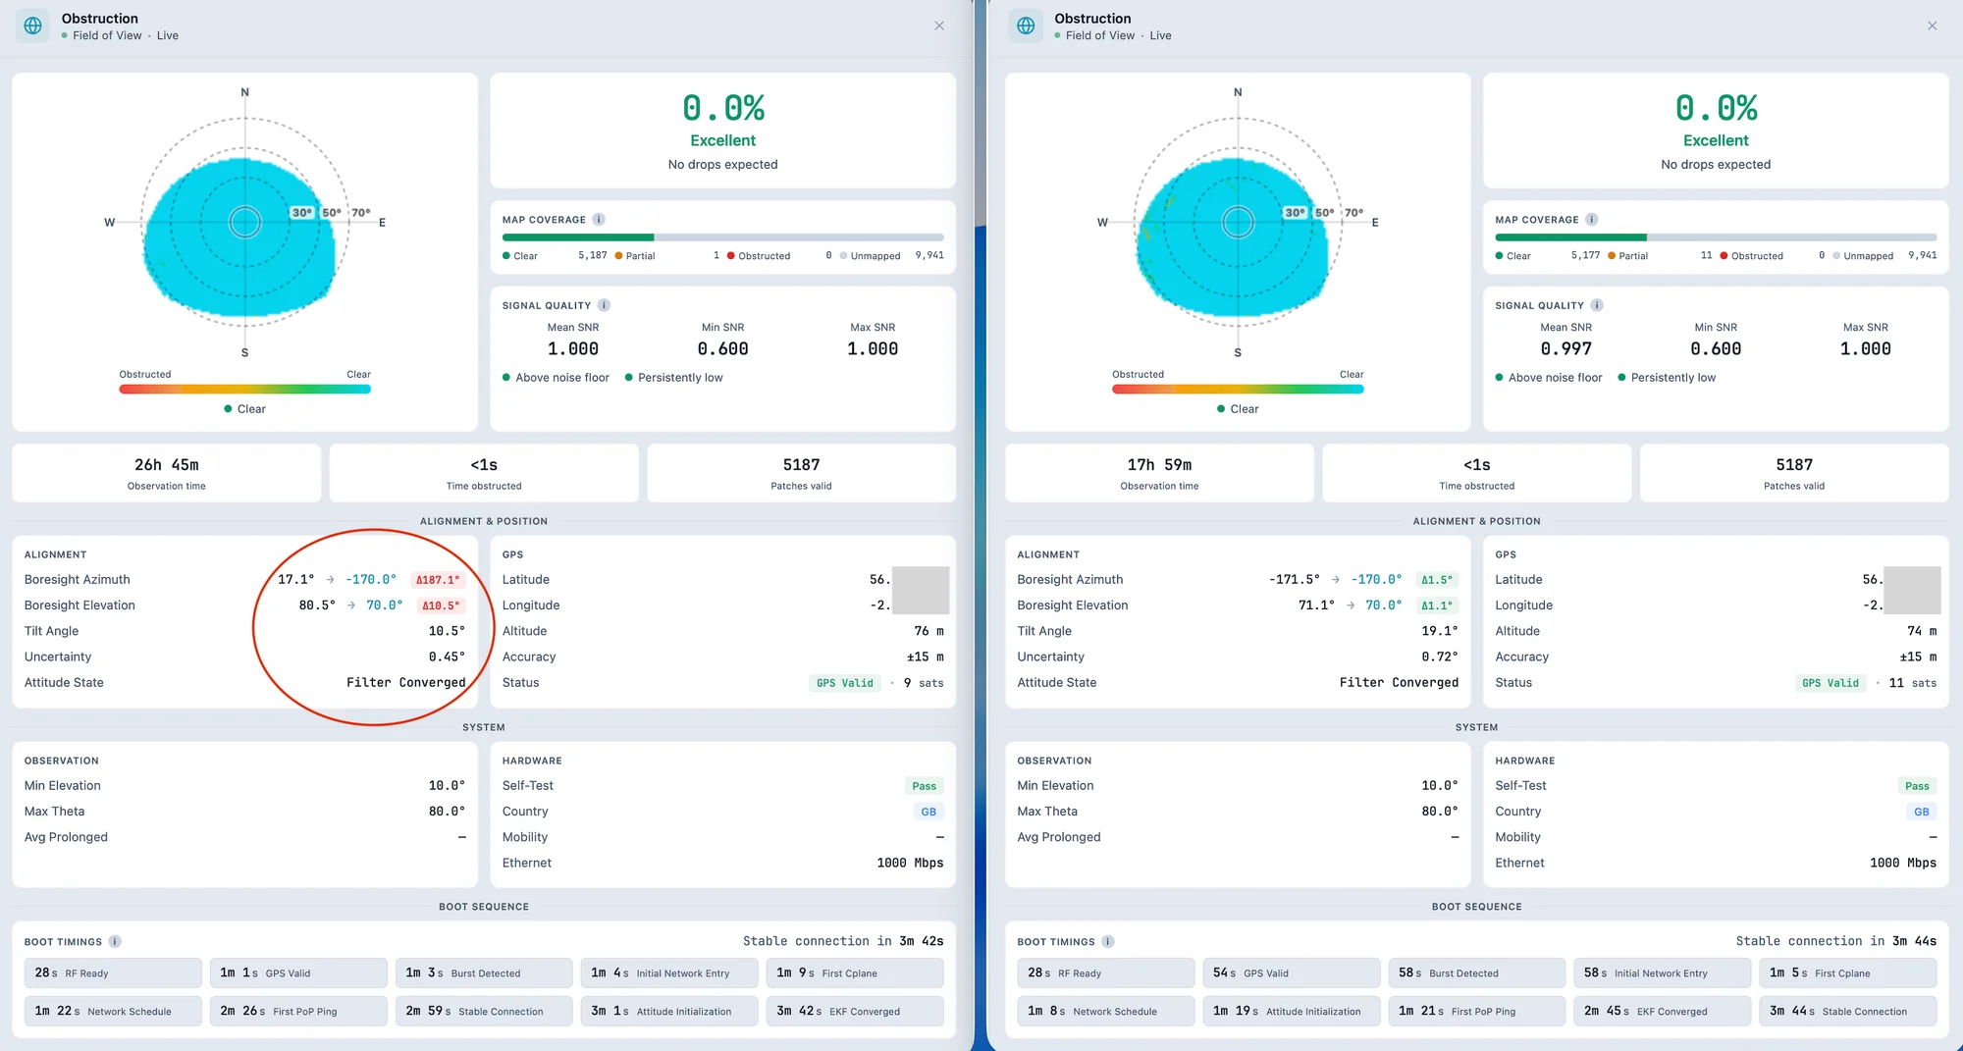Click Signal Quality info icon beside 0.997 mean SNR
Screen dimensions: 1963x1051
point(1597,305)
